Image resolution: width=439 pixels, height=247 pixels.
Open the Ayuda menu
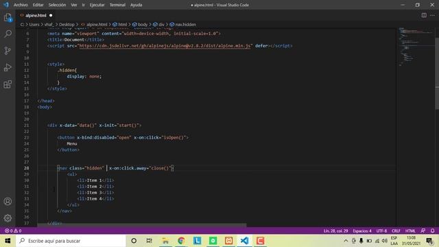136,5
